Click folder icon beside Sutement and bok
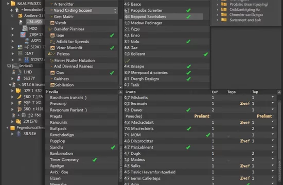 pos(224,20)
